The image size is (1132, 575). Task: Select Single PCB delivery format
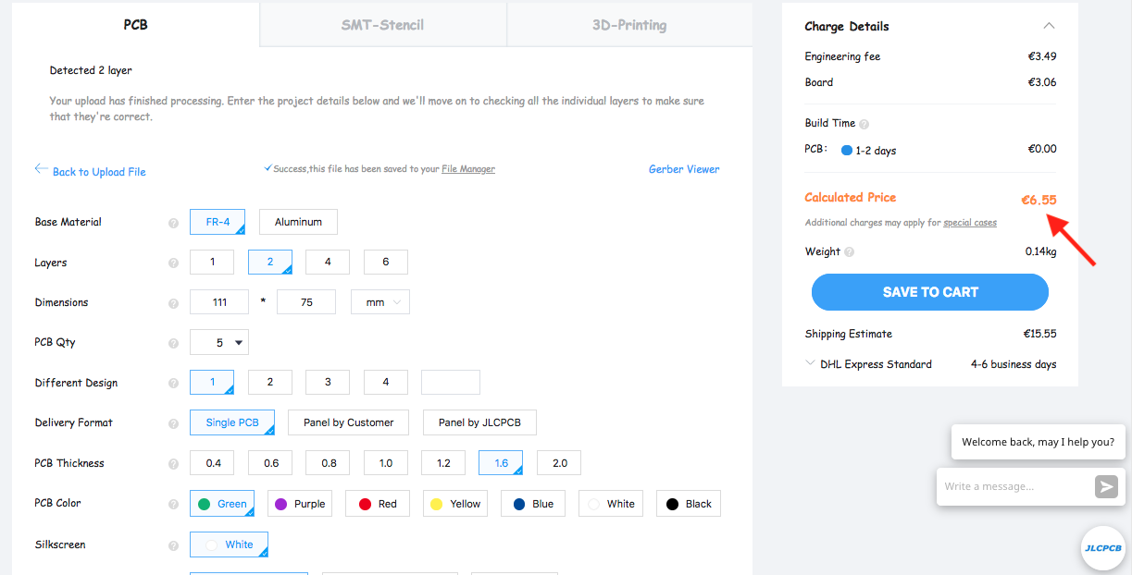(x=232, y=422)
